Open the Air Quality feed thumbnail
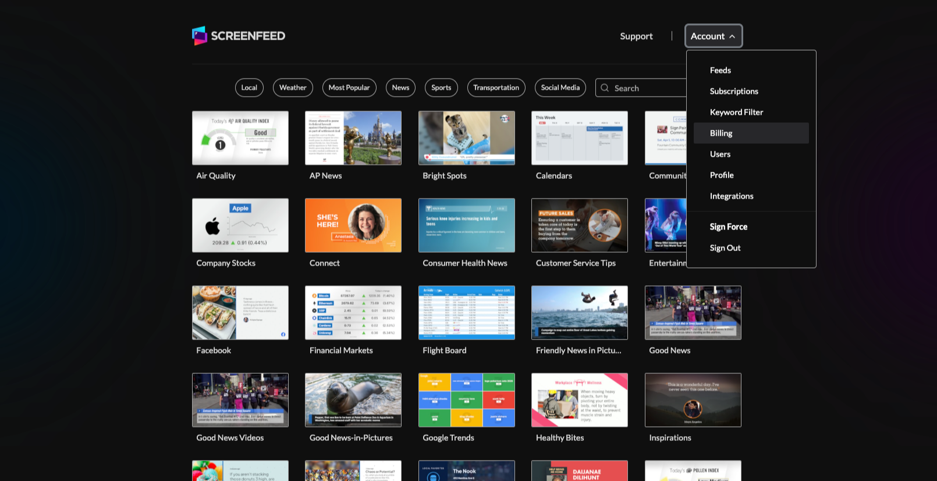937x481 pixels. pyautogui.click(x=240, y=138)
